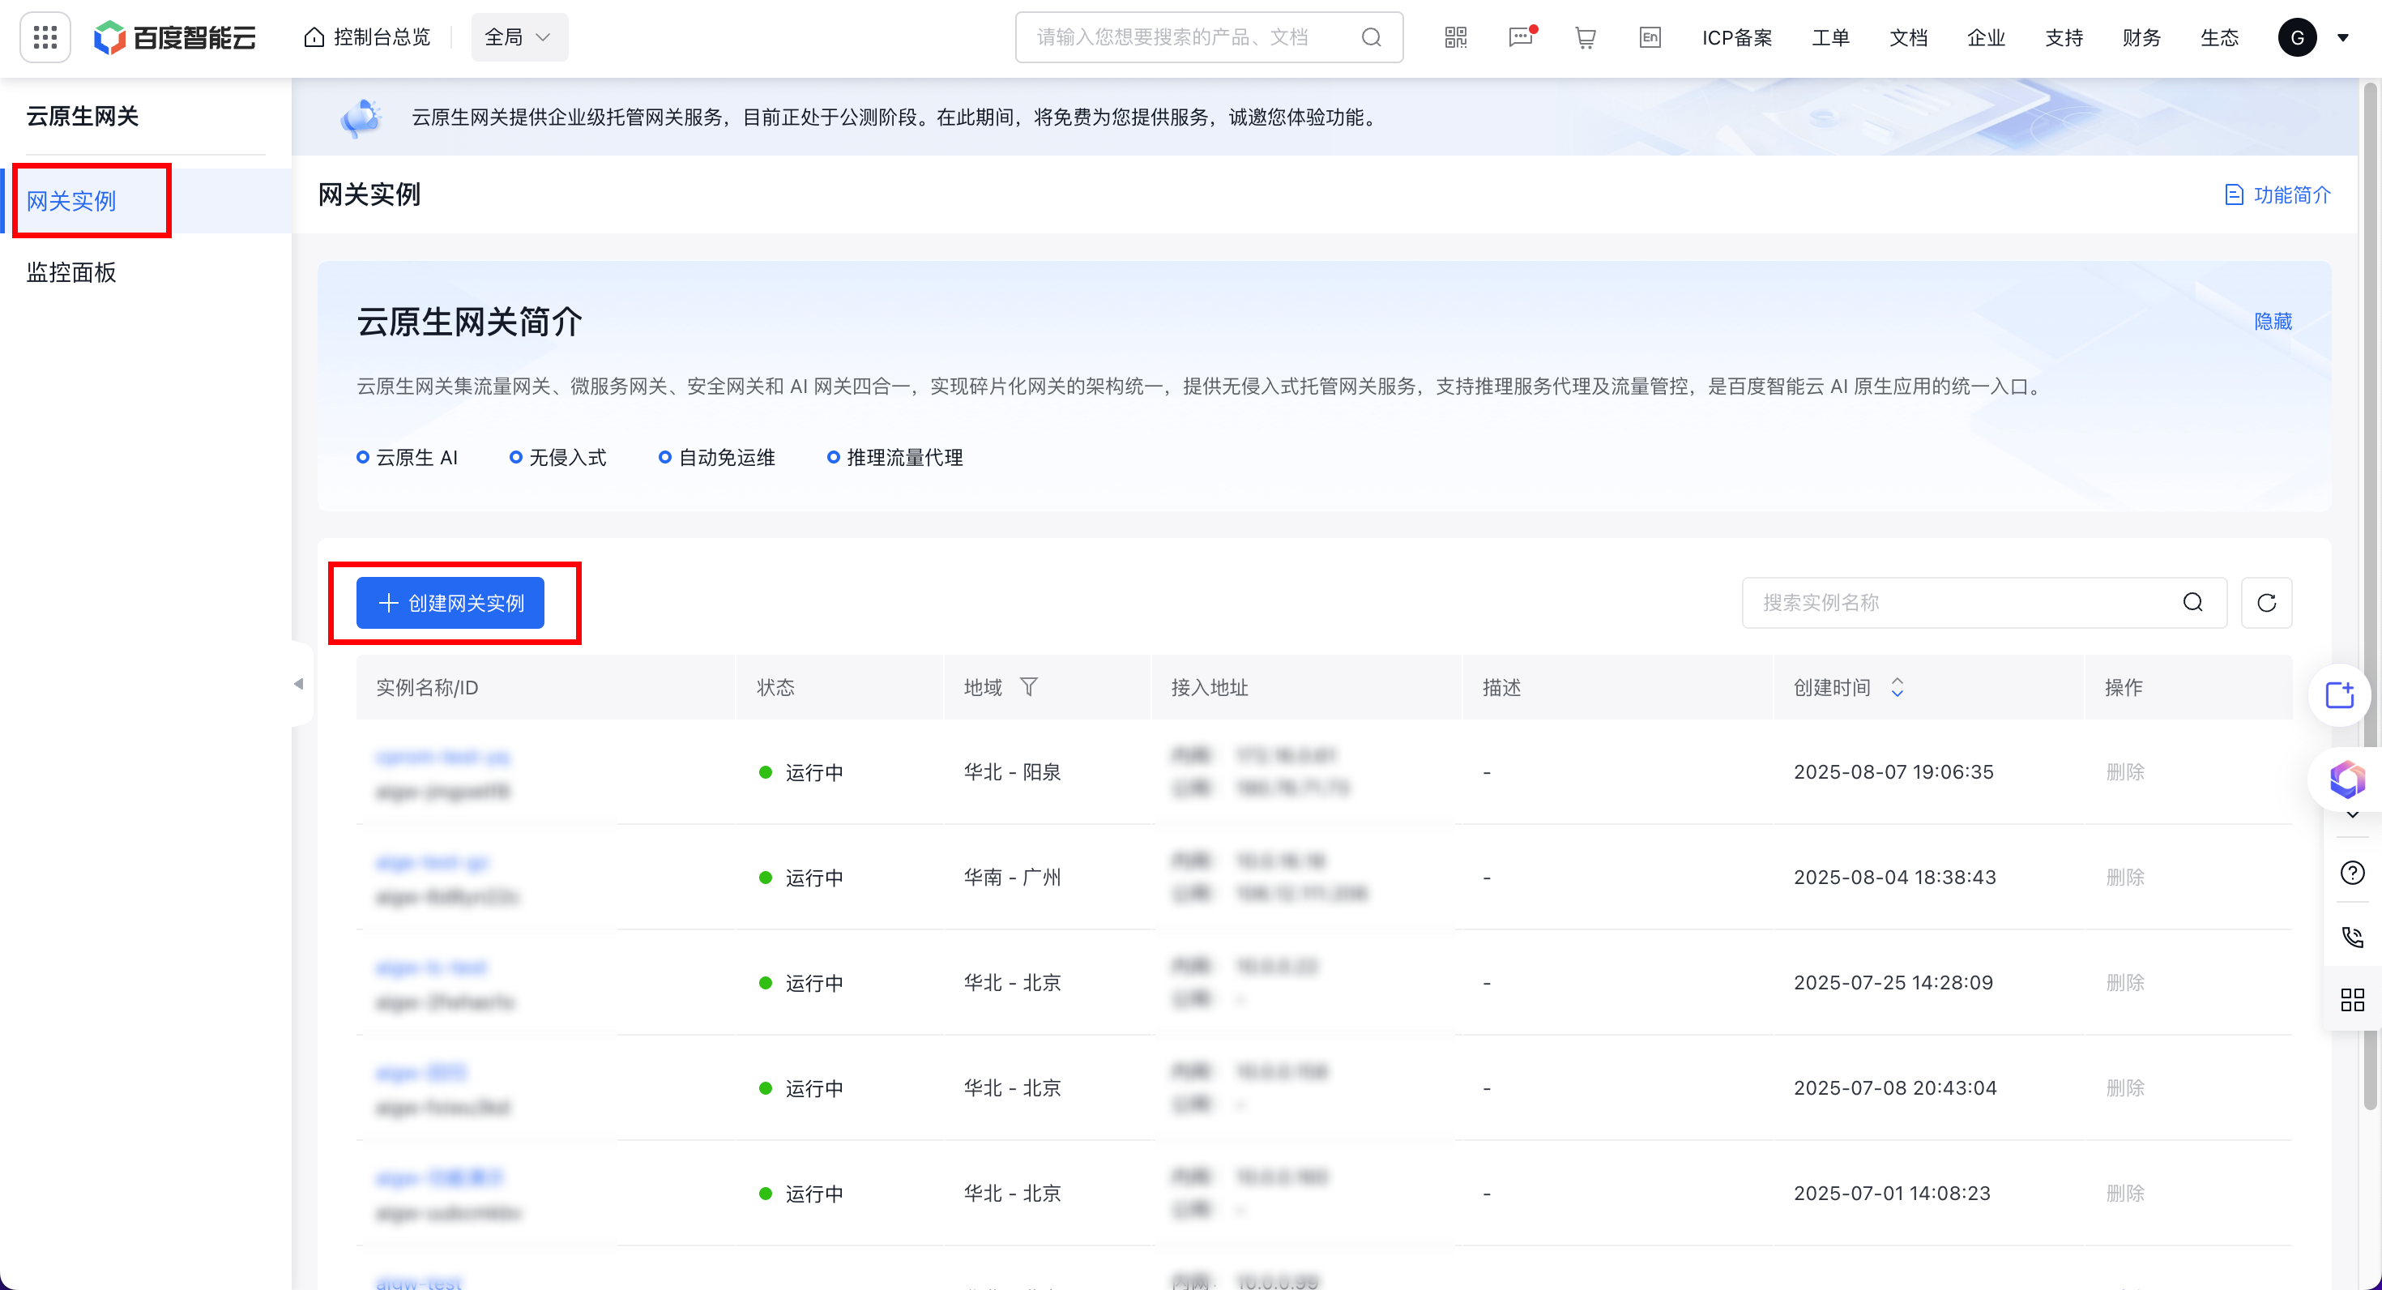Delete the 2025-07-08 instance
This screenshot has height=1290, width=2382.
coord(2124,1087)
